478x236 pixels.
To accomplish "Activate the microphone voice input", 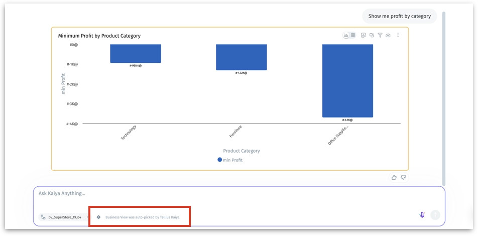I will point(422,215).
